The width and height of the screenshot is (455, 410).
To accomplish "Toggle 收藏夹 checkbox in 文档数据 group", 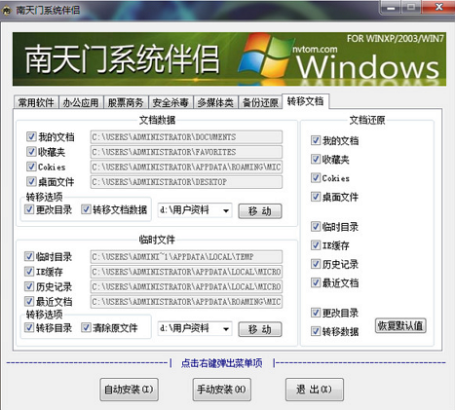I will click(31, 152).
